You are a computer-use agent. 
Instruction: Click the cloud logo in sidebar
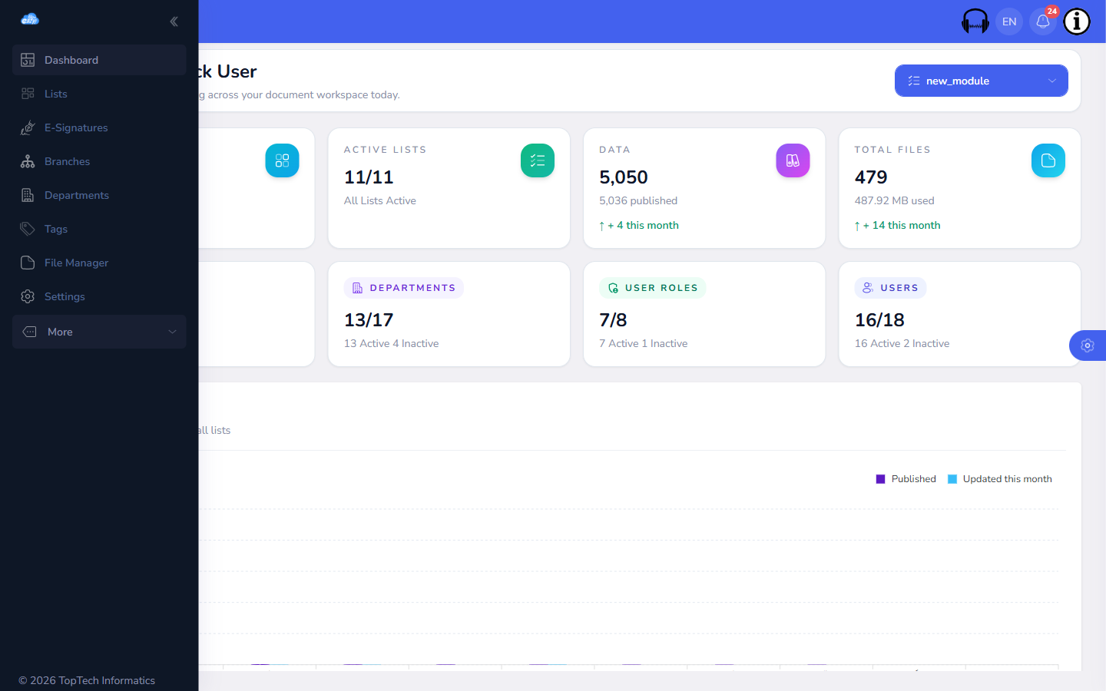[x=30, y=19]
